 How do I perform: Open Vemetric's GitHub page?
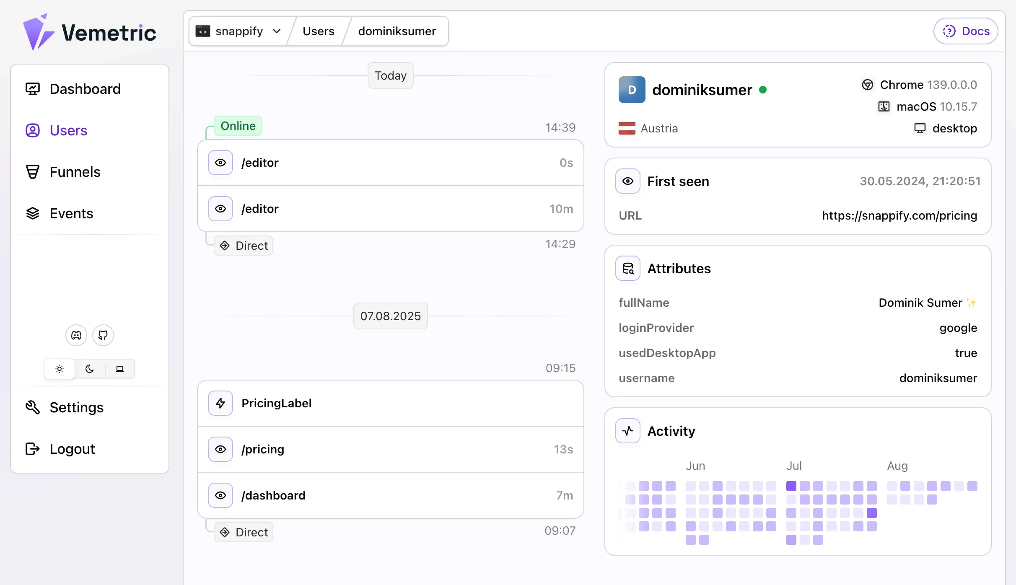(103, 335)
